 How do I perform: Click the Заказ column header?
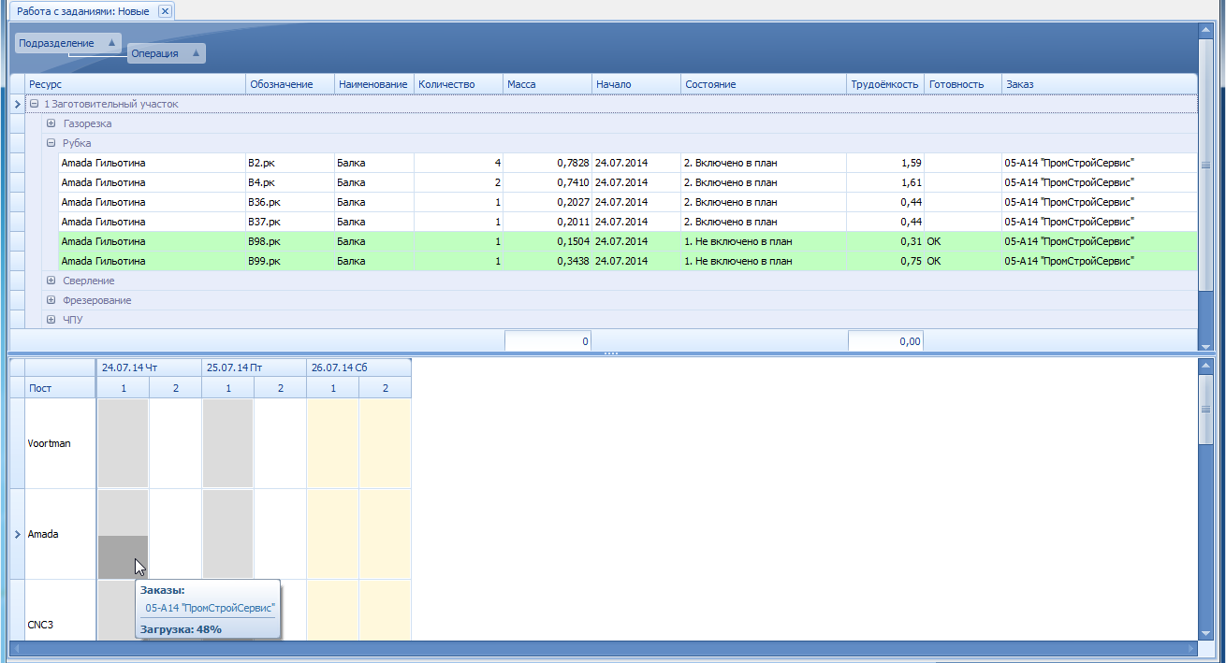point(1100,84)
